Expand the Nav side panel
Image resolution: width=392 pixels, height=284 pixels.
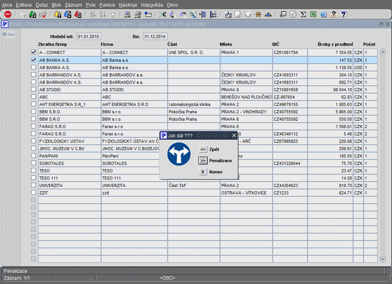8,34
